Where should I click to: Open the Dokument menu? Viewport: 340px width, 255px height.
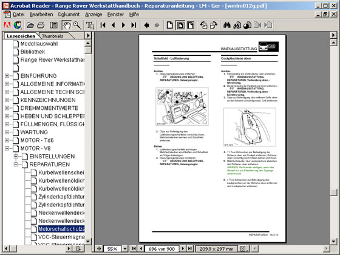(69, 15)
